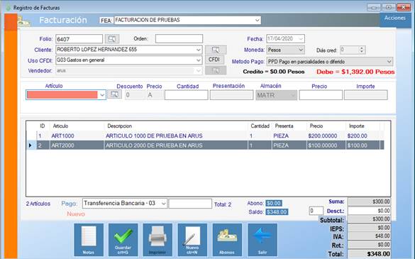Viewport: 415px width, 259px height.
Task: Click the CFDI button
Action: [214, 60]
